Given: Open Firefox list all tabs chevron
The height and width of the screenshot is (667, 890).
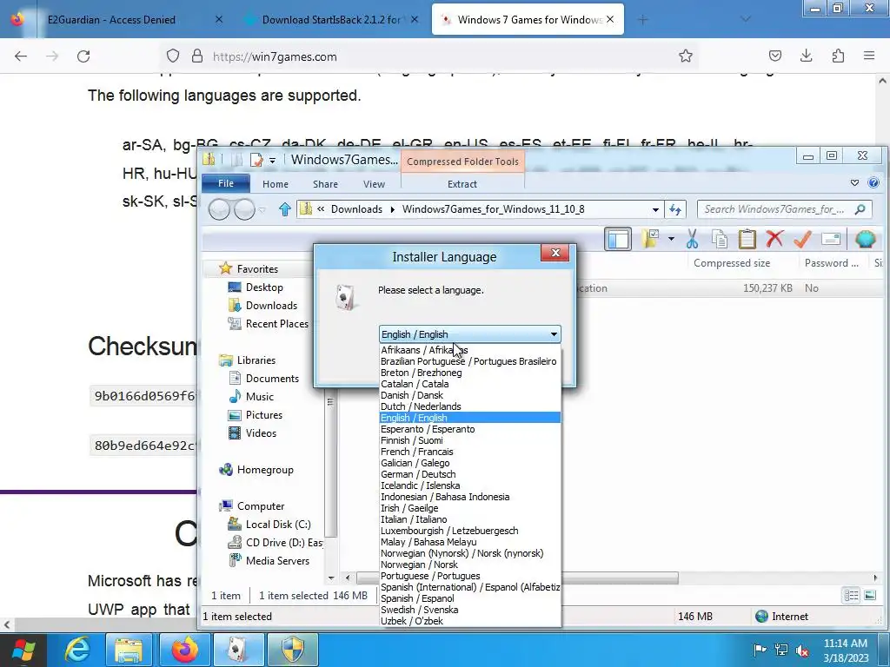Looking at the screenshot, I should (x=746, y=19).
